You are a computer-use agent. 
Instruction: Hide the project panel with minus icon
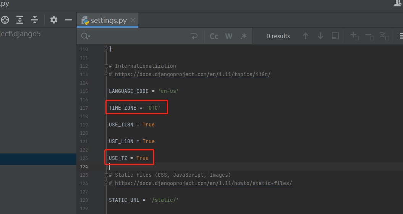pos(69,20)
